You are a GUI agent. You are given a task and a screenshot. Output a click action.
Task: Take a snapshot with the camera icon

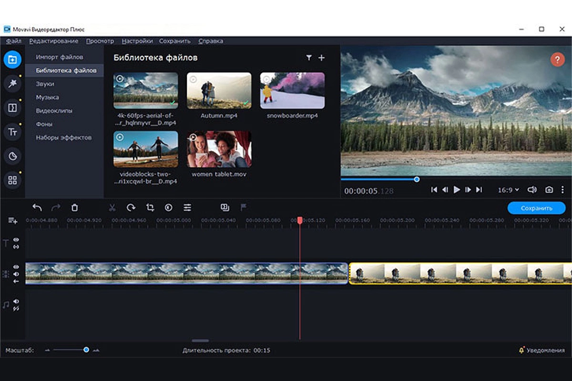point(549,189)
